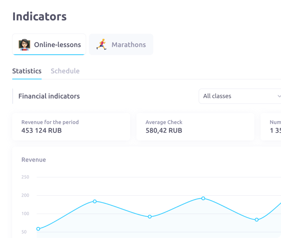The width and height of the screenshot is (281, 238).
Task: Click the runner emoji icon on Marathons
Action: point(102,44)
